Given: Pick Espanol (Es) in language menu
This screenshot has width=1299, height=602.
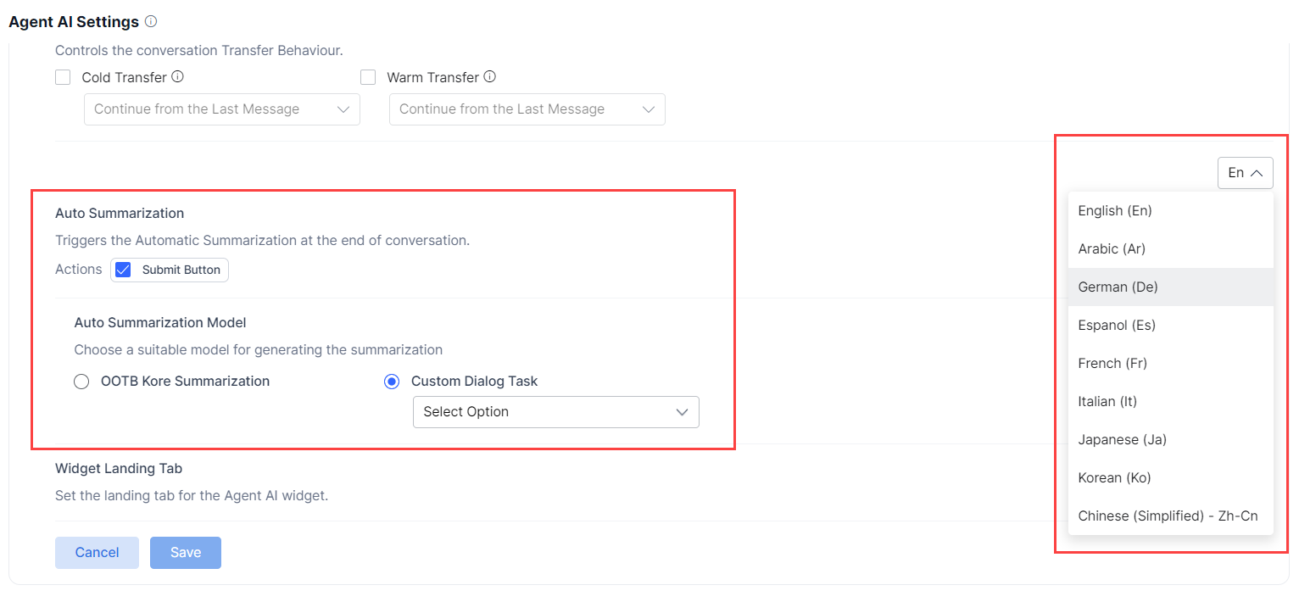Looking at the screenshot, I should (x=1117, y=325).
